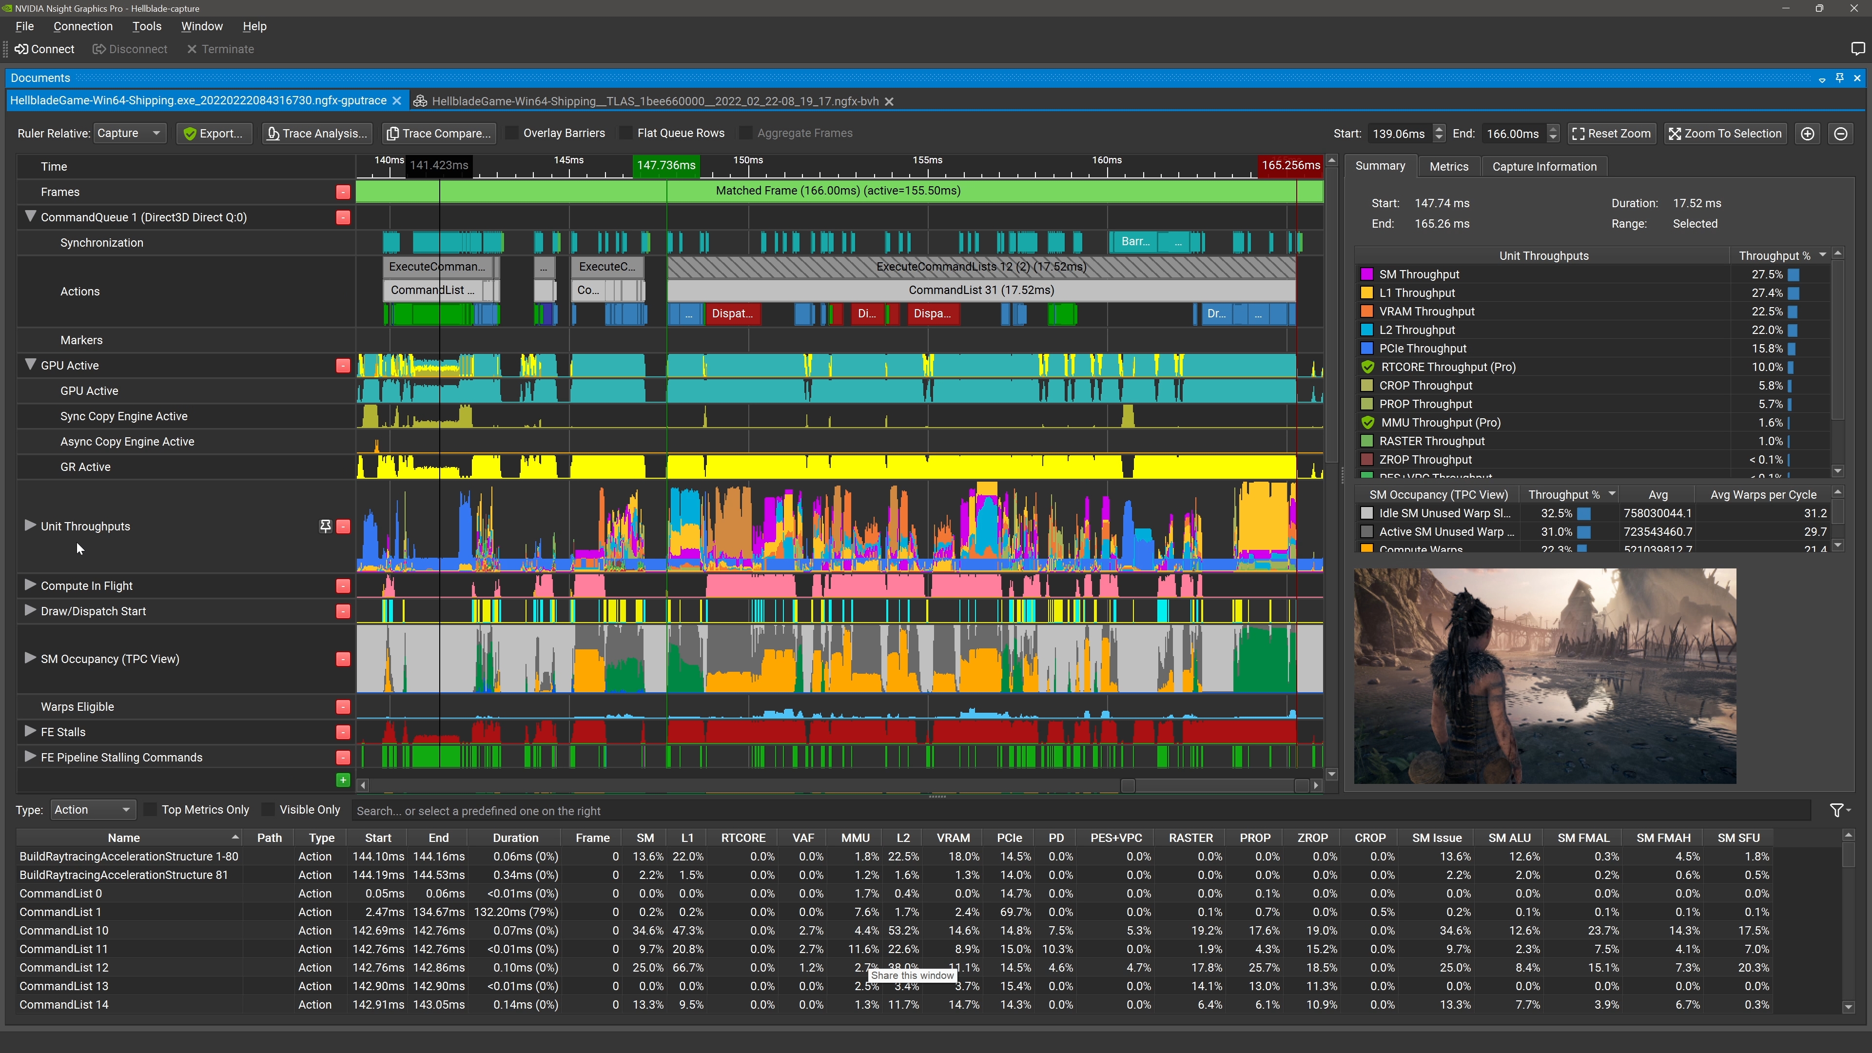The image size is (1872, 1053).
Task: Switch to the Capture Information tab
Action: pos(1543,165)
